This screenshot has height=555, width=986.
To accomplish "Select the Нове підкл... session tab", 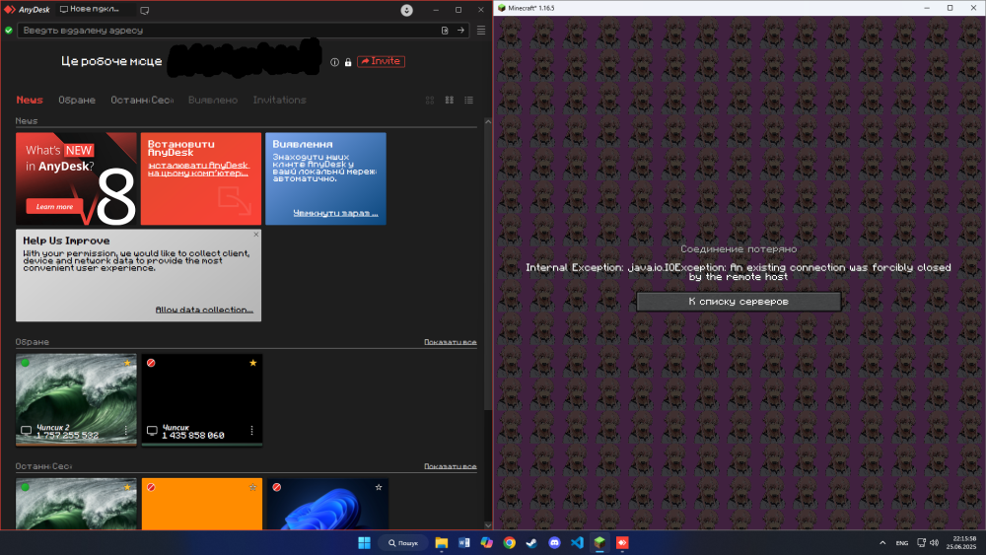I will (x=90, y=10).
